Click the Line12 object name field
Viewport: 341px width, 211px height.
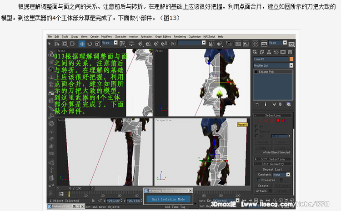click(x=271, y=59)
